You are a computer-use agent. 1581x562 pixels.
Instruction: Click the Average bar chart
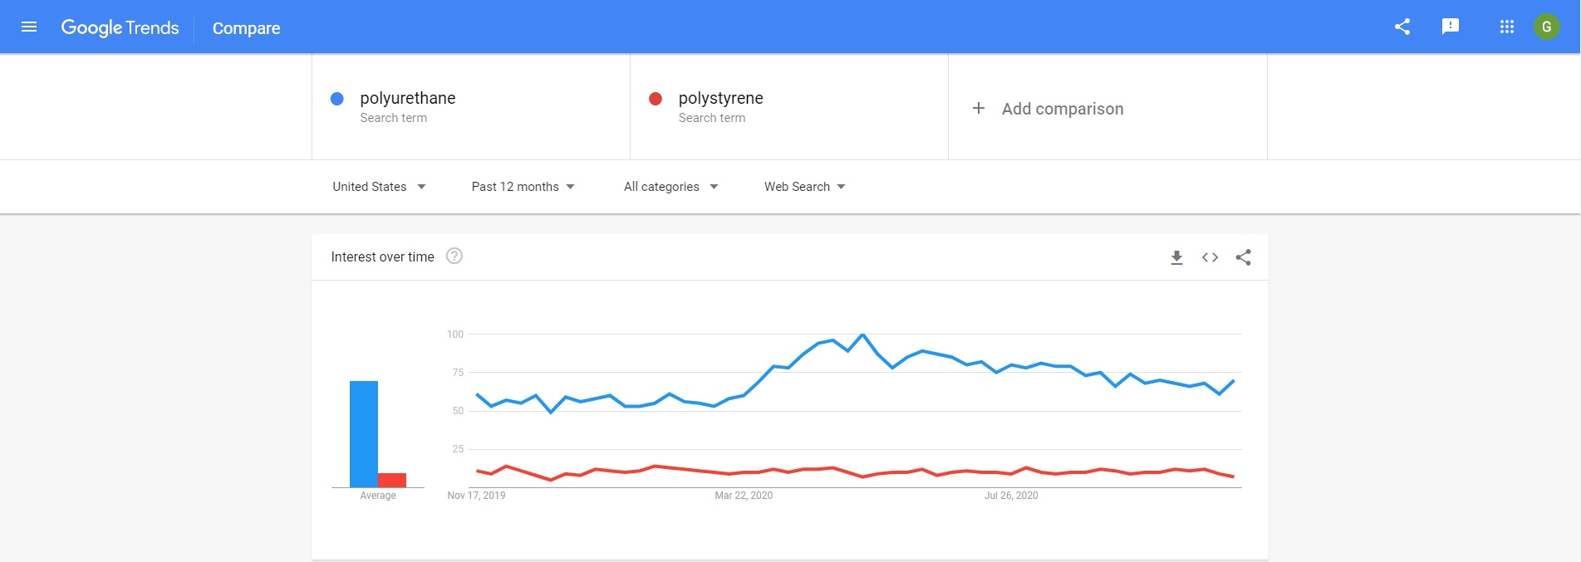click(378, 432)
